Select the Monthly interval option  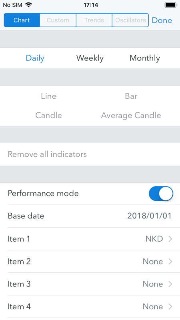145,58
